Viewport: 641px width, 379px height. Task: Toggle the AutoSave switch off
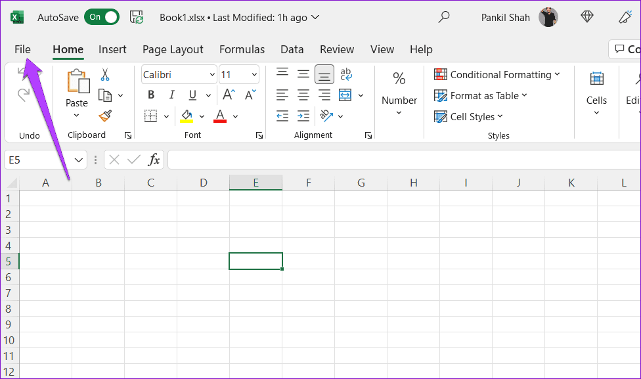tap(102, 17)
